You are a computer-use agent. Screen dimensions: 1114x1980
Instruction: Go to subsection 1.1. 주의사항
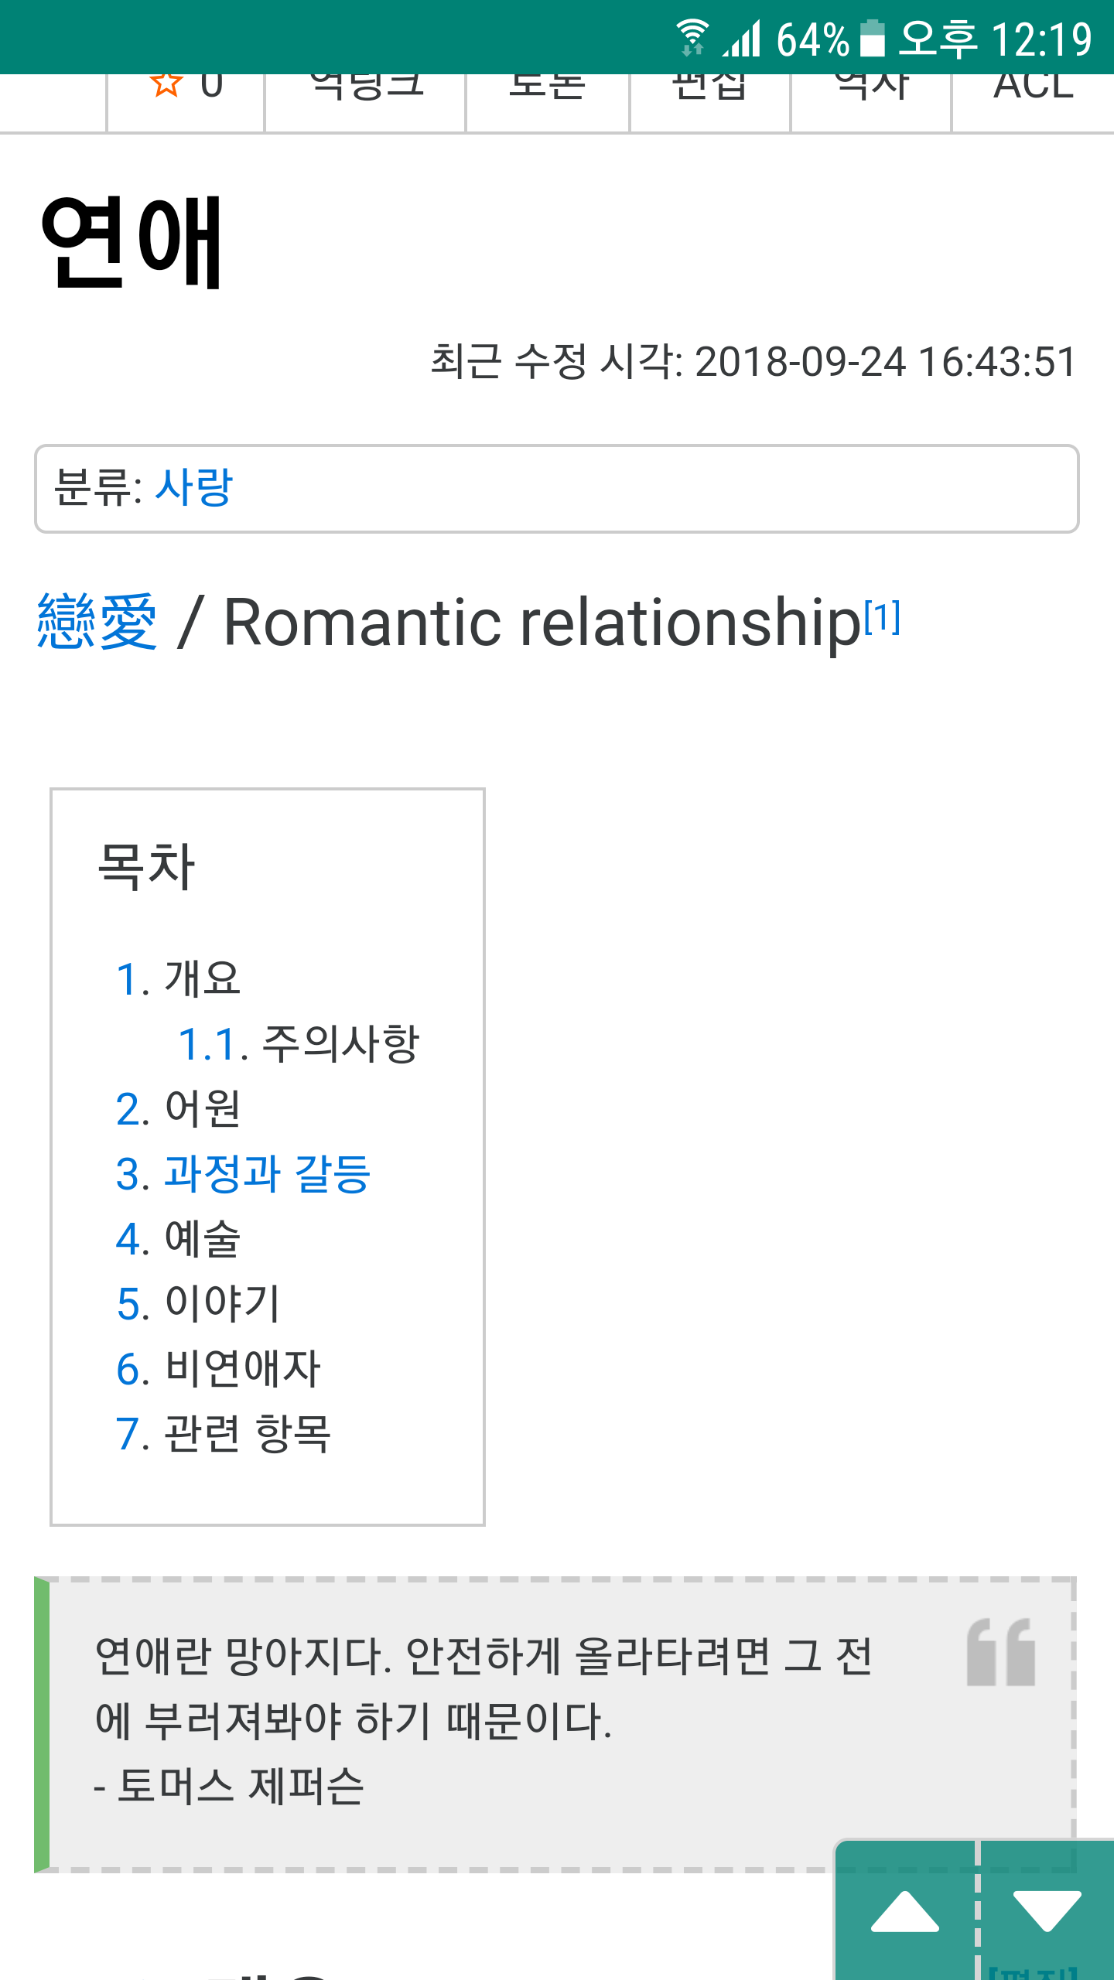(x=299, y=1043)
